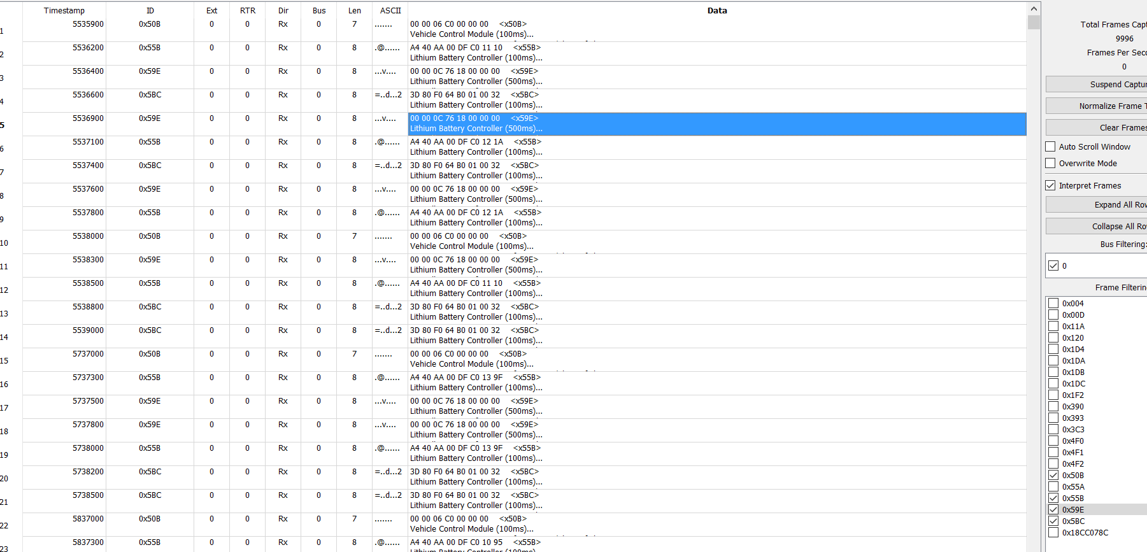Check the 0x18CC078C frame filter
1147x552 pixels.
tap(1053, 533)
